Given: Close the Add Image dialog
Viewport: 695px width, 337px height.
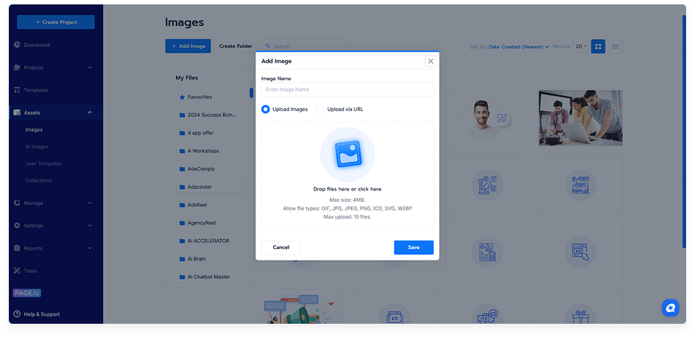Looking at the screenshot, I should point(431,61).
